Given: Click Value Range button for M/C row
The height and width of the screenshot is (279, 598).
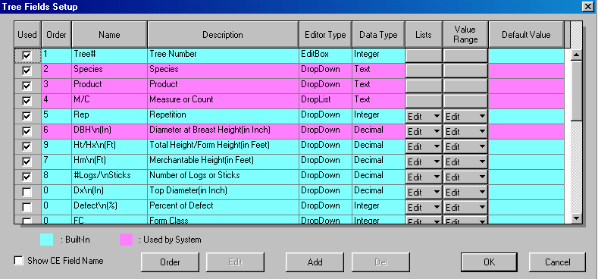Looking at the screenshot, I should tap(465, 101).
